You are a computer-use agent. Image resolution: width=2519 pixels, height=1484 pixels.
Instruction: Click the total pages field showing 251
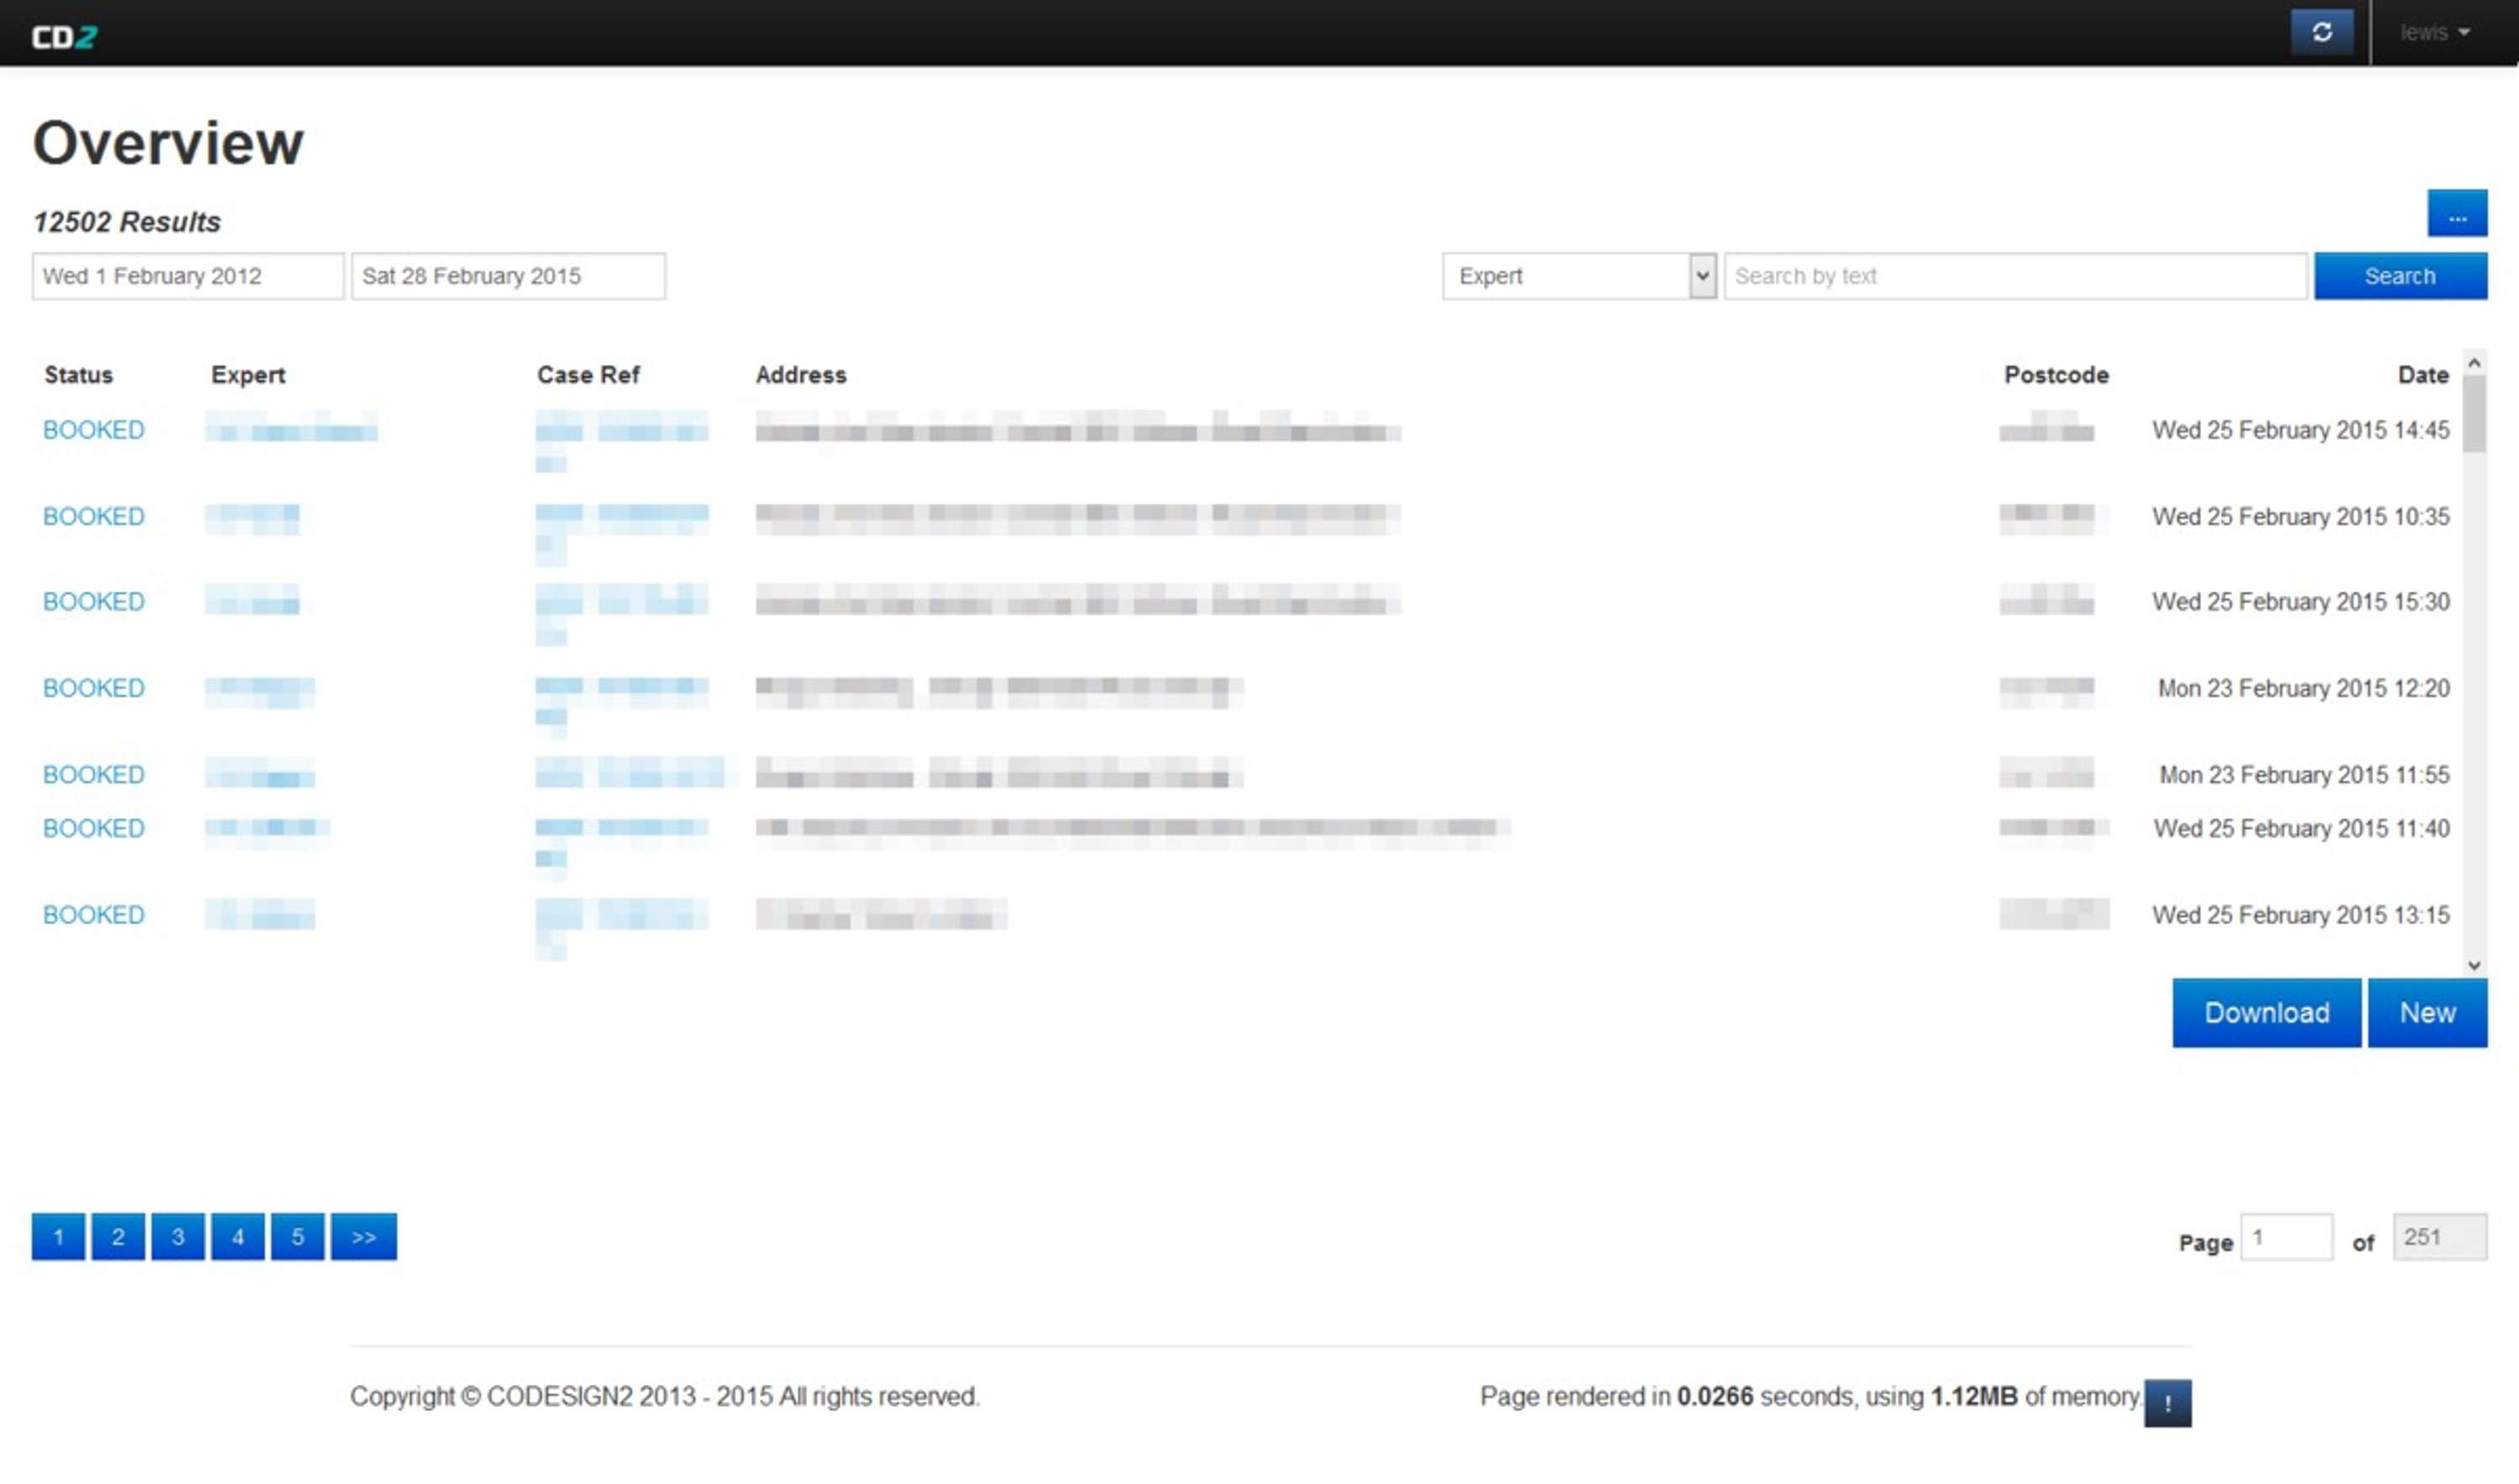pyautogui.click(x=2439, y=1238)
